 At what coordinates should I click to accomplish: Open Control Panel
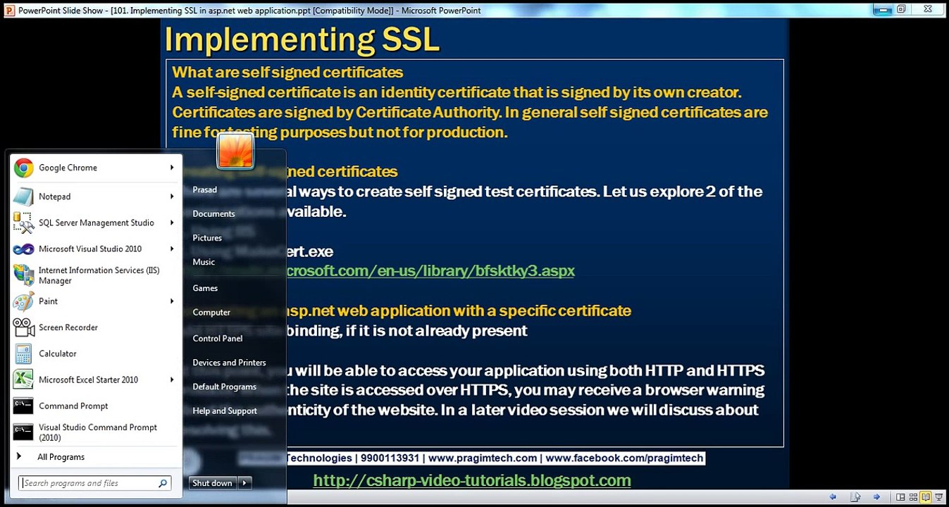click(218, 339)
